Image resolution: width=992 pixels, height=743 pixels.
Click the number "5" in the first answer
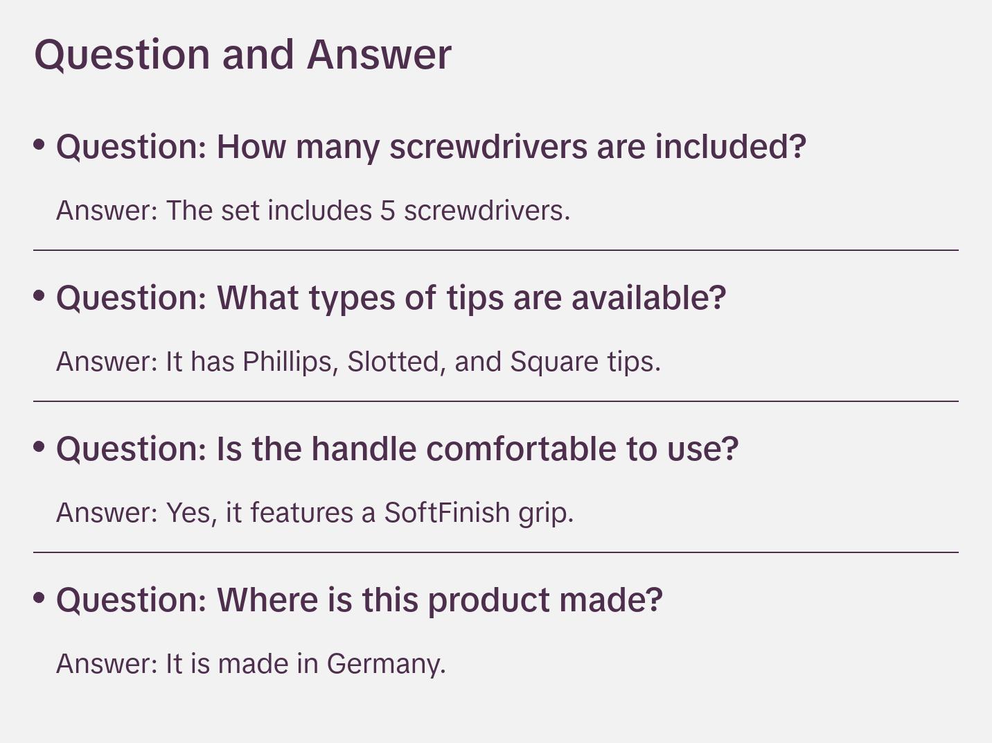(387, 211)
